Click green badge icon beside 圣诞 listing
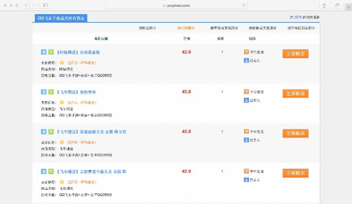352x204 pixels. 51,132
